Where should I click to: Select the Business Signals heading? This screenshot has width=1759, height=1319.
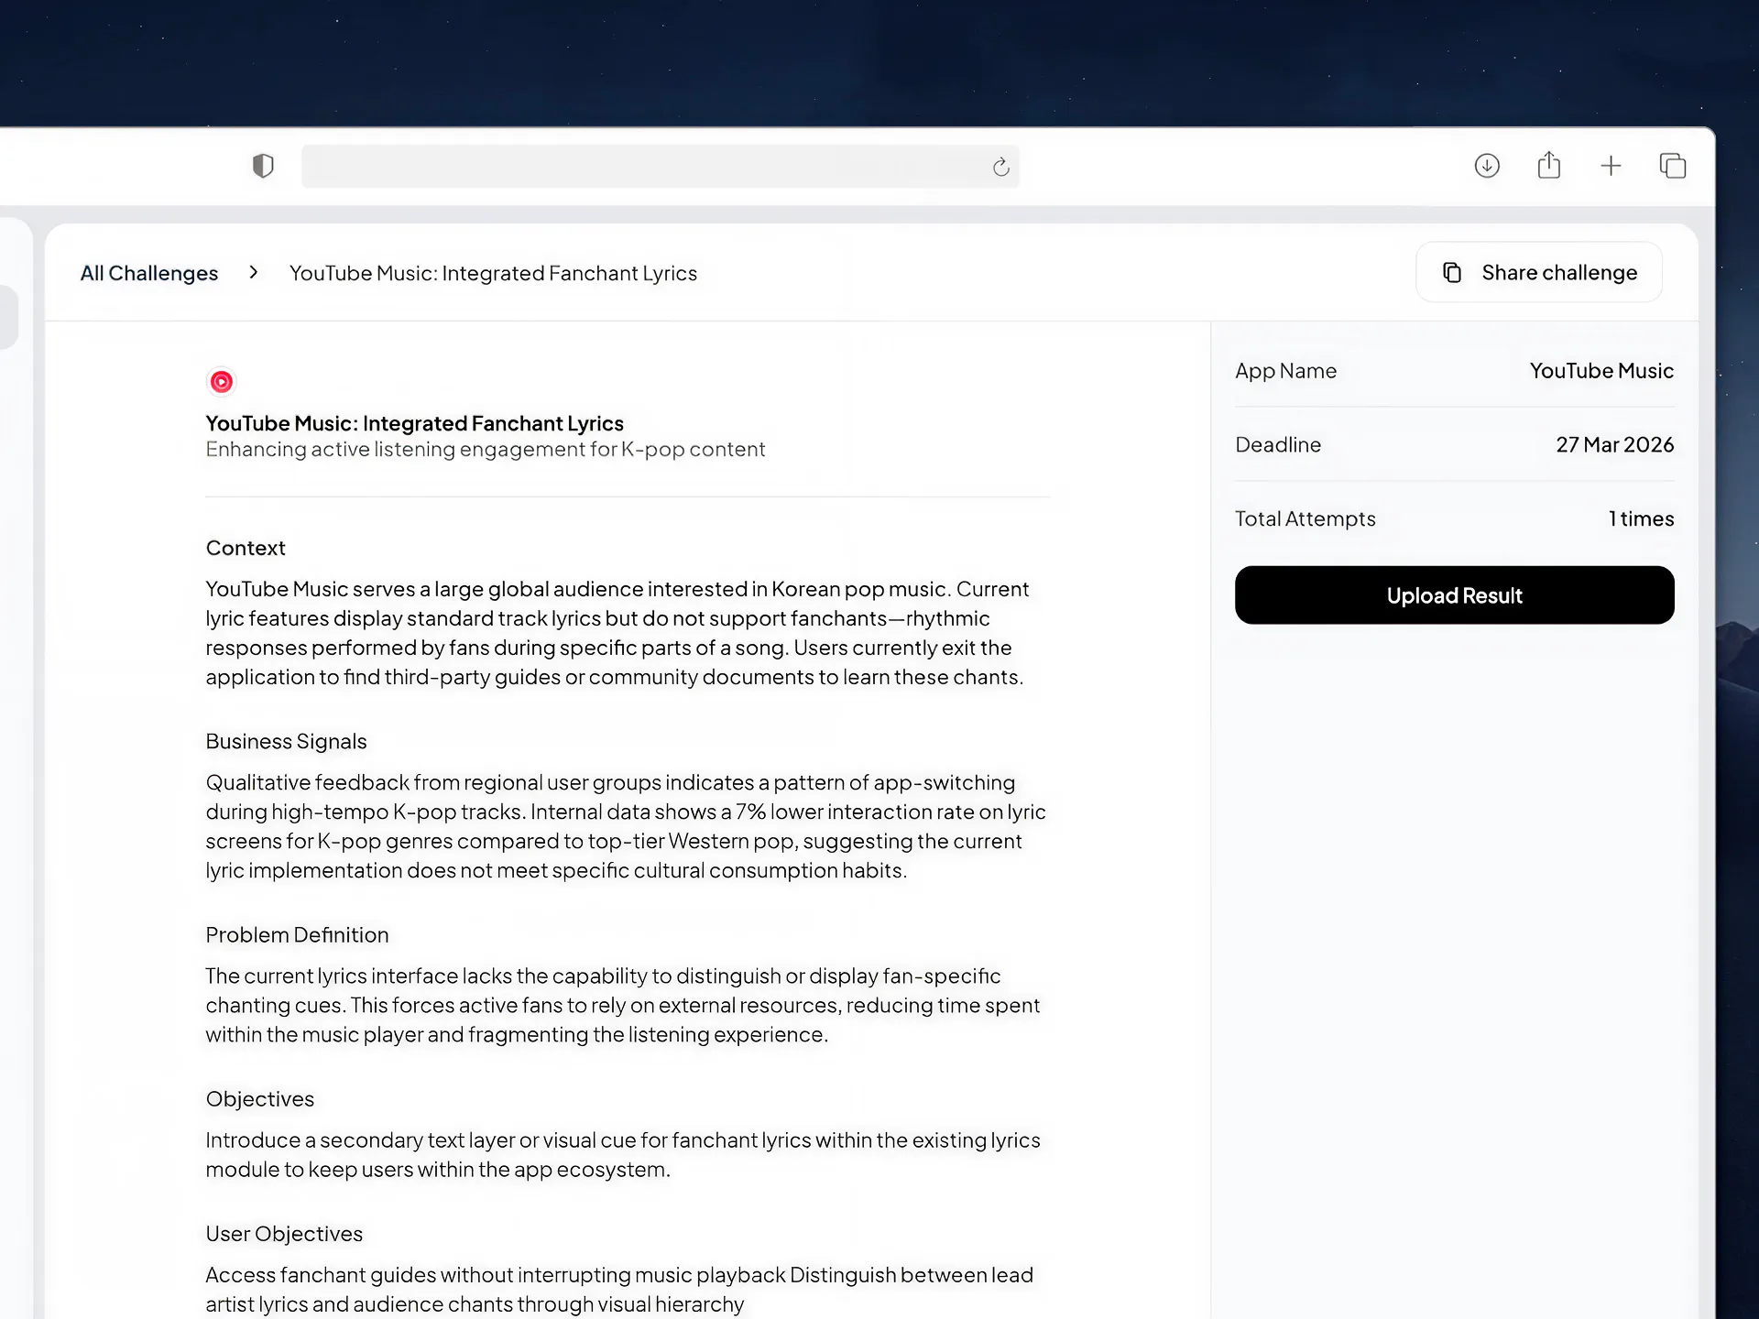pos(286,741)
